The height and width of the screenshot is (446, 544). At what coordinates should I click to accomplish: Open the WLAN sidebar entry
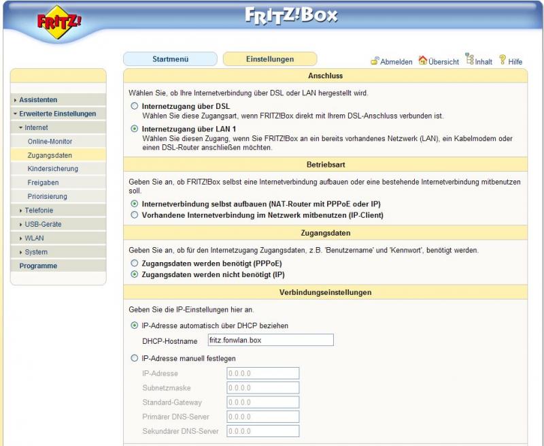tap(58, 238)
